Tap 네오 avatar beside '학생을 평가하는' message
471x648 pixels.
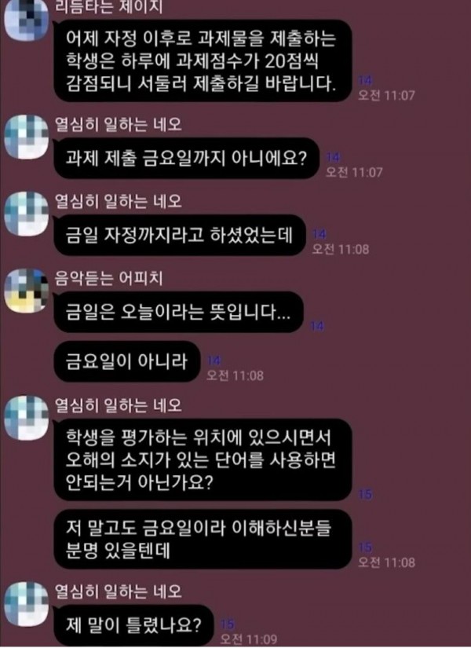[x=26, y=418]
